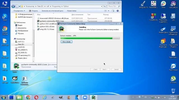Screen dimensions: 179x100
Task: Select Видео library in navigation pane
Action: pyautogui.click(x=20, y=25)
